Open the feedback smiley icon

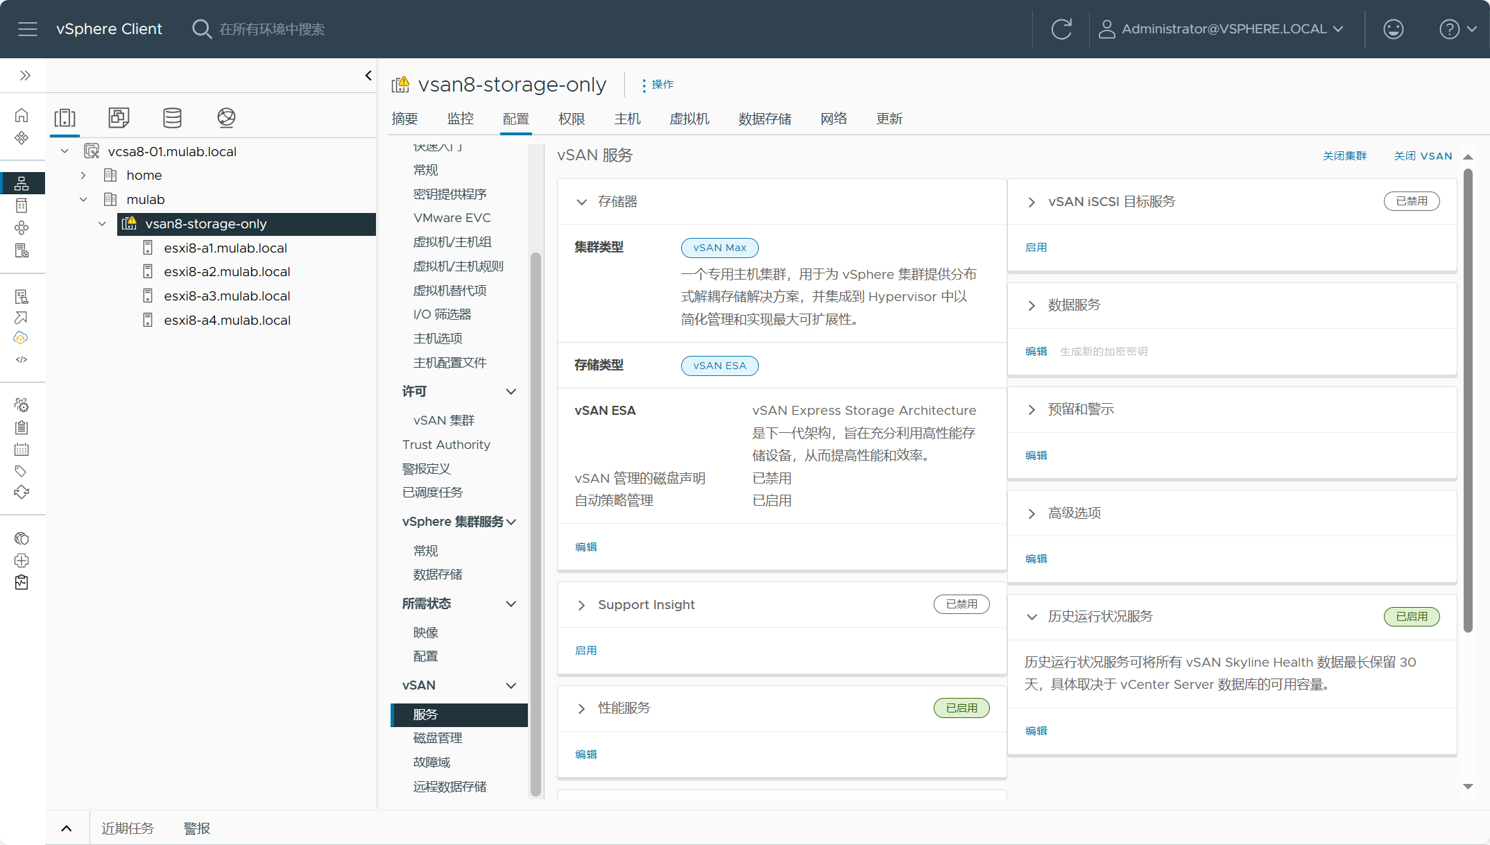pyautogui.click(x=1393, y=29)
